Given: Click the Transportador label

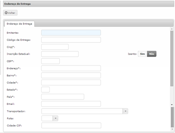Looking at the screenshot, I should pyautogui.click(x=16, y=111).
